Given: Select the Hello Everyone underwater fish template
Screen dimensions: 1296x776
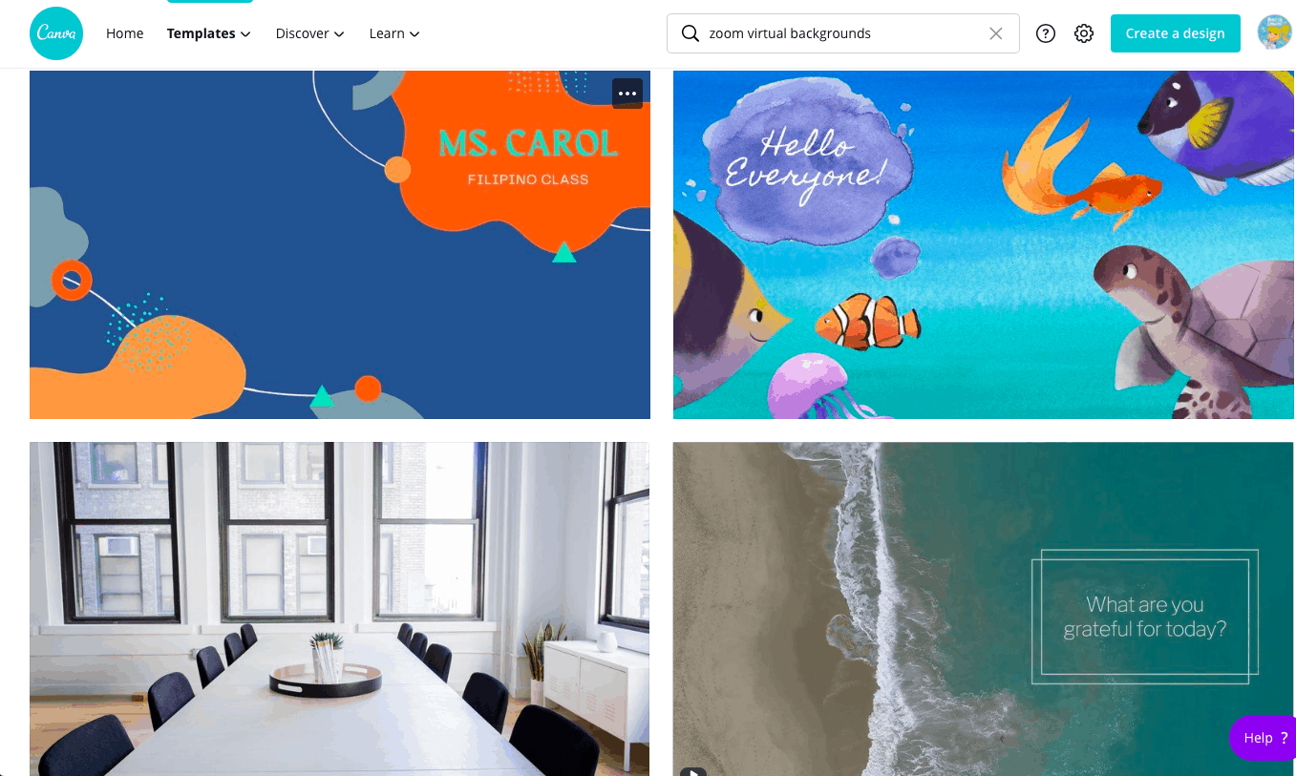Looking at the screenshot, I should coord(984,244).
